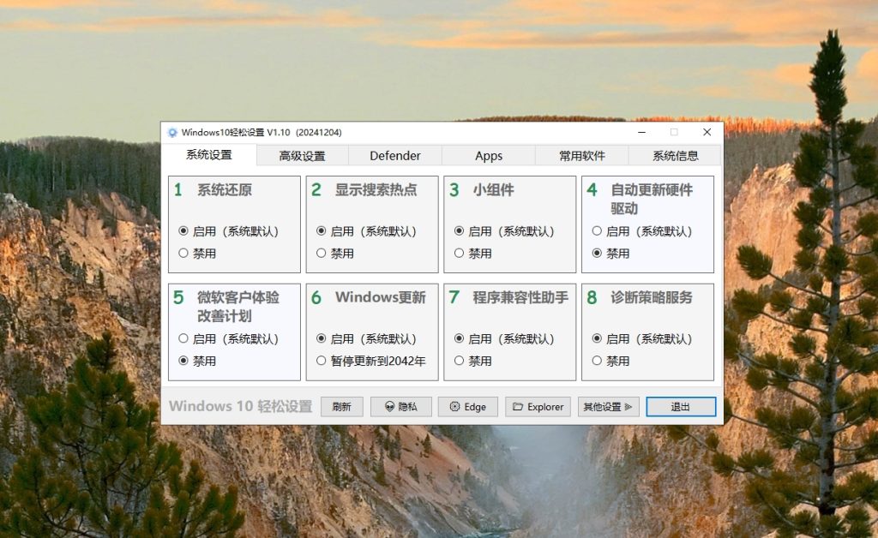Click the Windows更新 heading text
This screenshot has width=878, height=538.
381,297
